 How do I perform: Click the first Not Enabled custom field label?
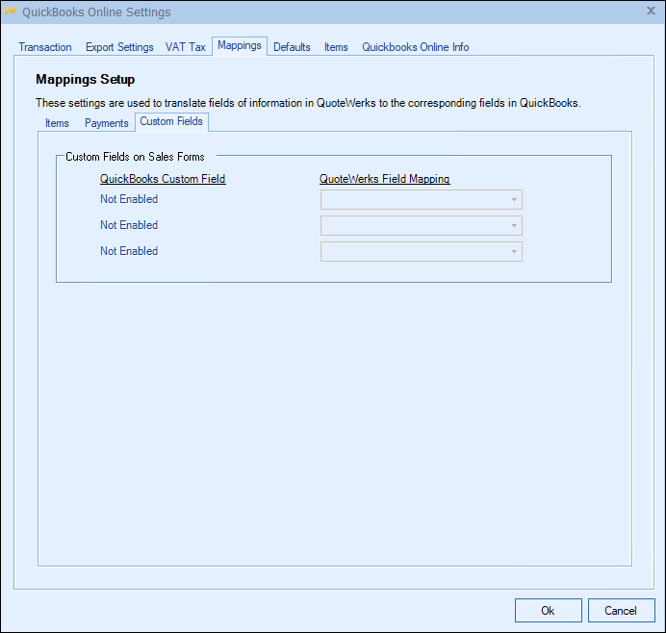click(129, 200)
